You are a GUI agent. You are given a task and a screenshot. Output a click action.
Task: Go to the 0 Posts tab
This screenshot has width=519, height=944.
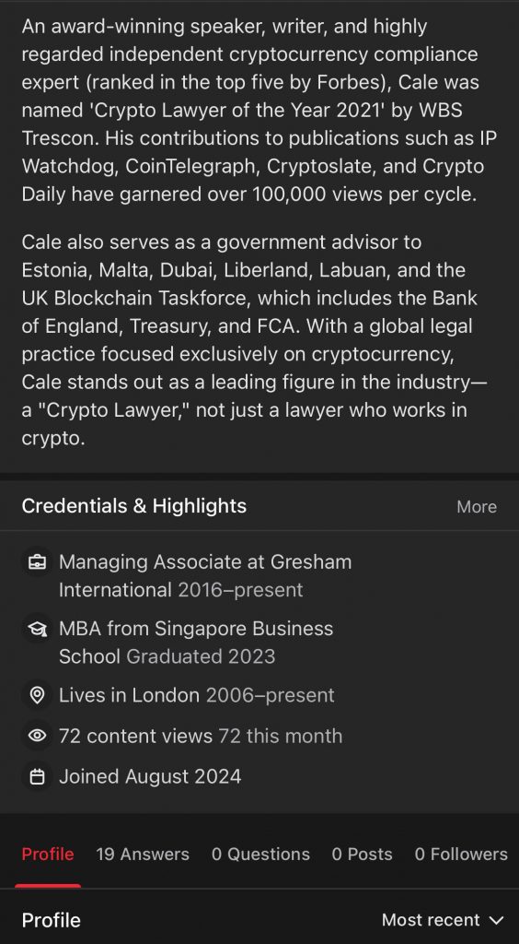point(363,854)
